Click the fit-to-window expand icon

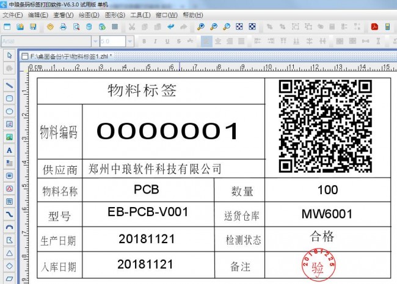(x=239, y=27)
